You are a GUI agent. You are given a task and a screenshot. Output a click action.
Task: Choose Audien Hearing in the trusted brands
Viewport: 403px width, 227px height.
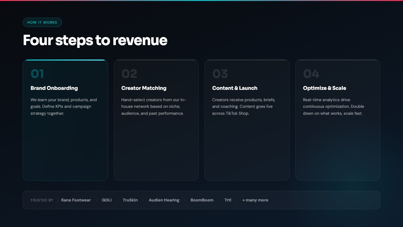point(164,200)
